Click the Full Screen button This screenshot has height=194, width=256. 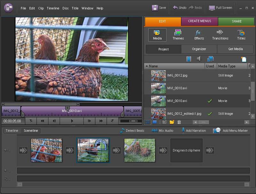coord(220,8)
